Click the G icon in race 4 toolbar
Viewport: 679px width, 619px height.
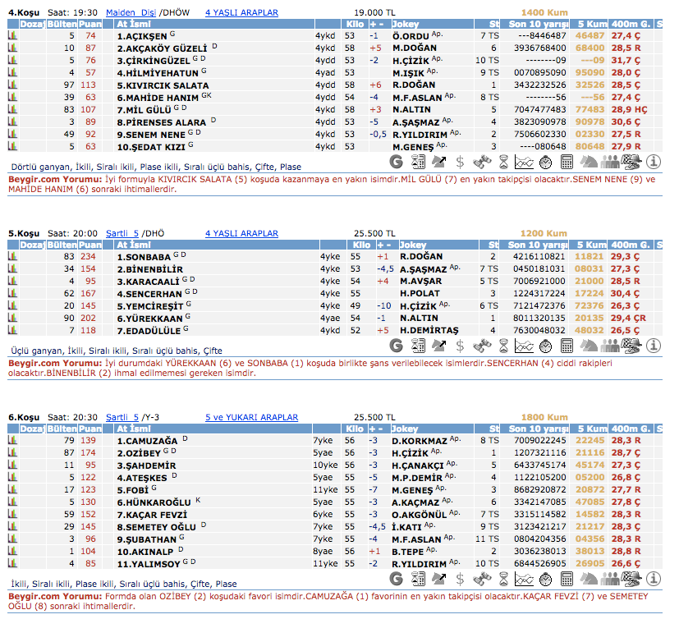point(397,162)
